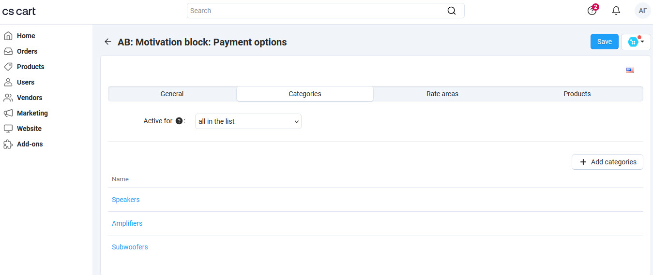This screenshot has height=275, width=653.
Task: Click into the Search field
Action: (x=315, y=11)
